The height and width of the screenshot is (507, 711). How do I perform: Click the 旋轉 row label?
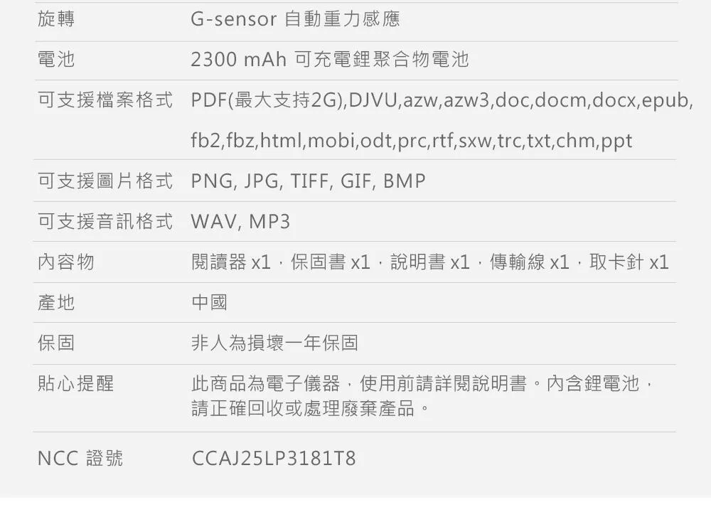click(x=56, y=18)
